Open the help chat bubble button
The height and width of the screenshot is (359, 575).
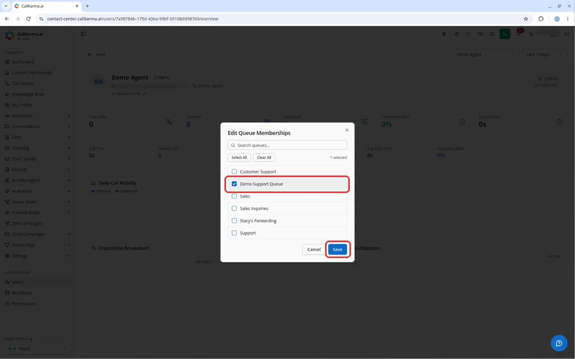tap(559, 343)
